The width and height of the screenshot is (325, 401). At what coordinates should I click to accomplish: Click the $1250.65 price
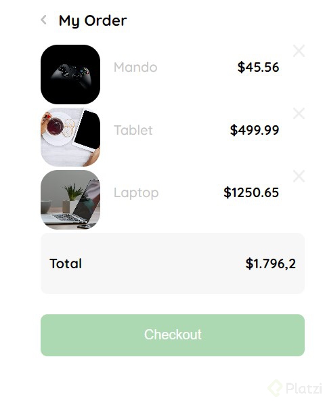coord(251,192)
